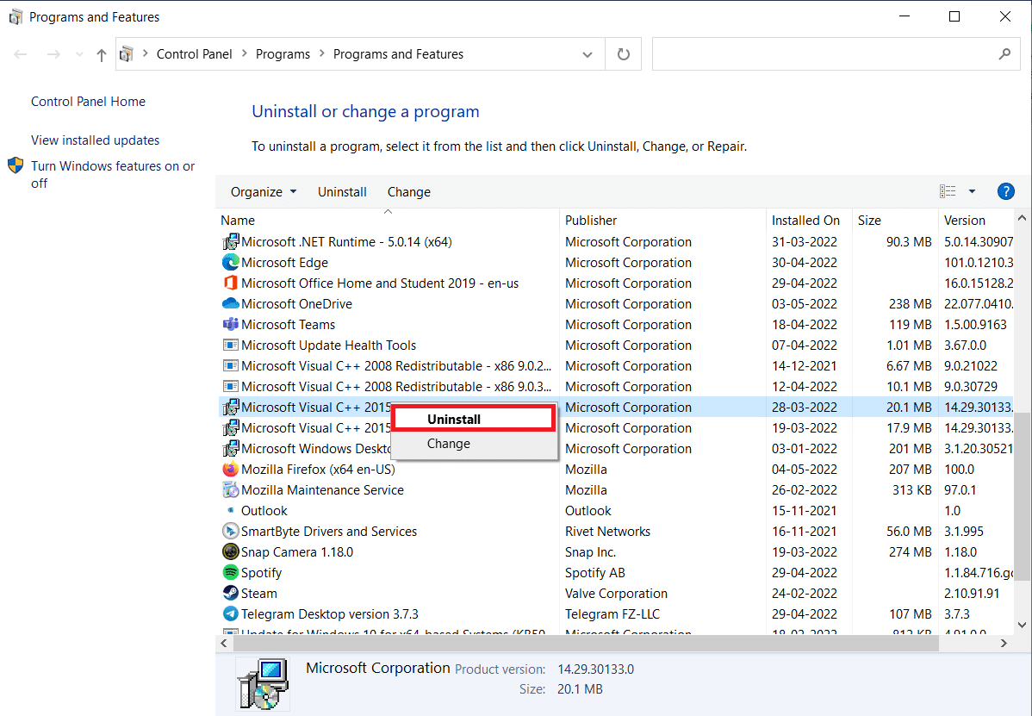
Task: Go up one level with up arrow
Action: [101, 55]
